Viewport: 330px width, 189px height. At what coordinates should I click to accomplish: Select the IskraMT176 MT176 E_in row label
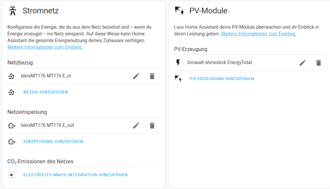click(46, 76)
